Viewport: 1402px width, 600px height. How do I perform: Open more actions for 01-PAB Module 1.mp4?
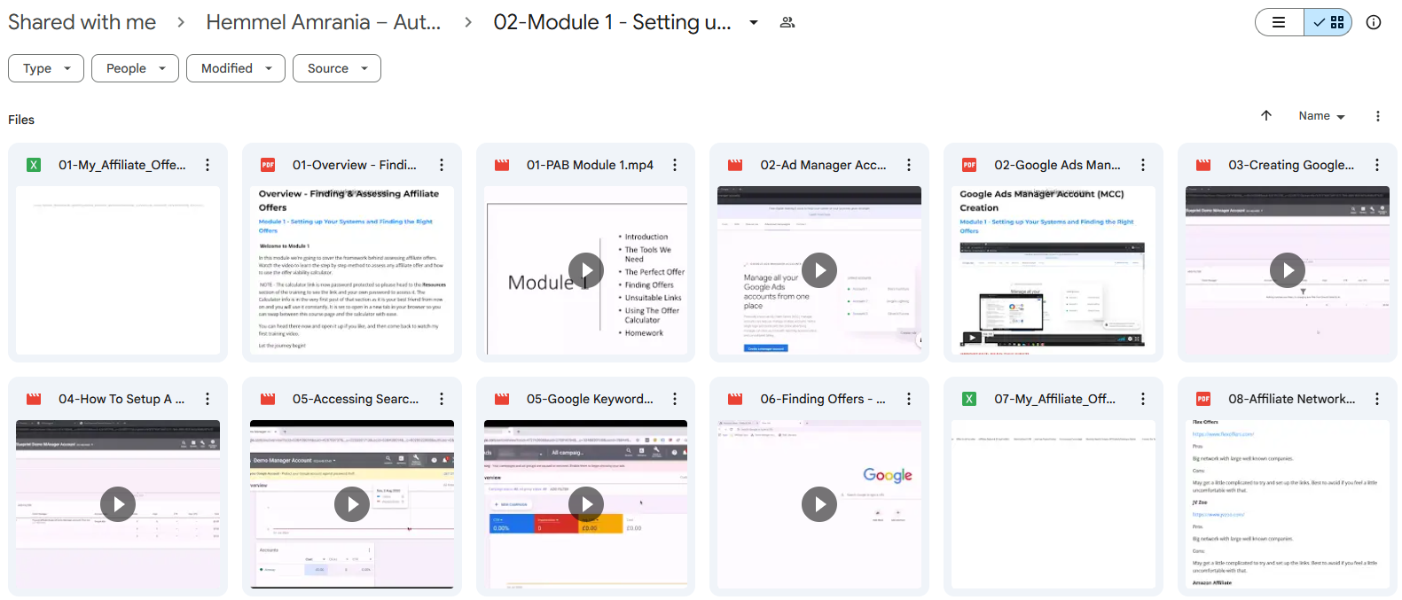coord(675,165)
